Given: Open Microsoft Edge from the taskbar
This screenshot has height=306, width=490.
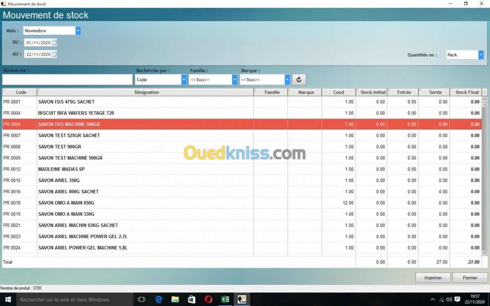Looking at the screenshot, I should [159, 299].
